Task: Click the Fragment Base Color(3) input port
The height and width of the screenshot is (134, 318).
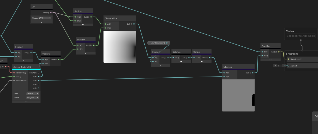Action: (x=288, y=59)
